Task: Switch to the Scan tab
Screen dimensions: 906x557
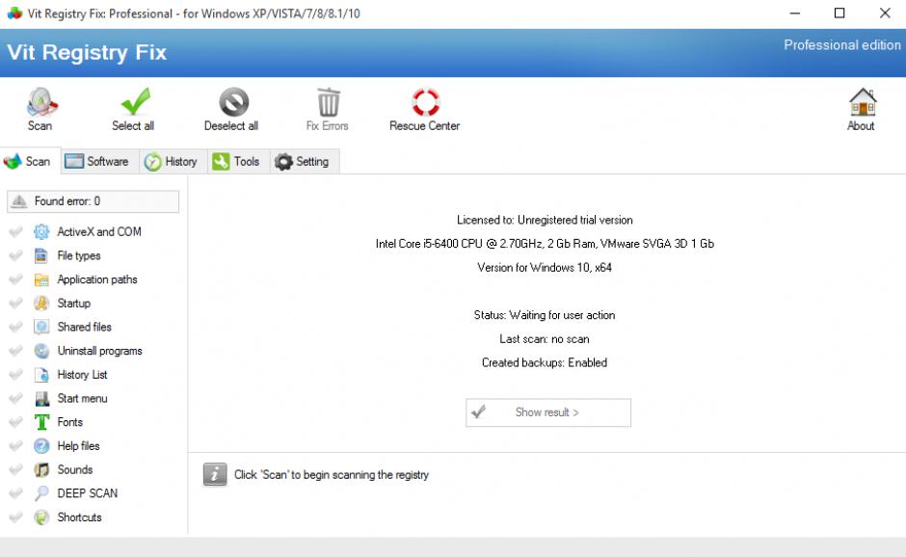Action: point(30,161)
